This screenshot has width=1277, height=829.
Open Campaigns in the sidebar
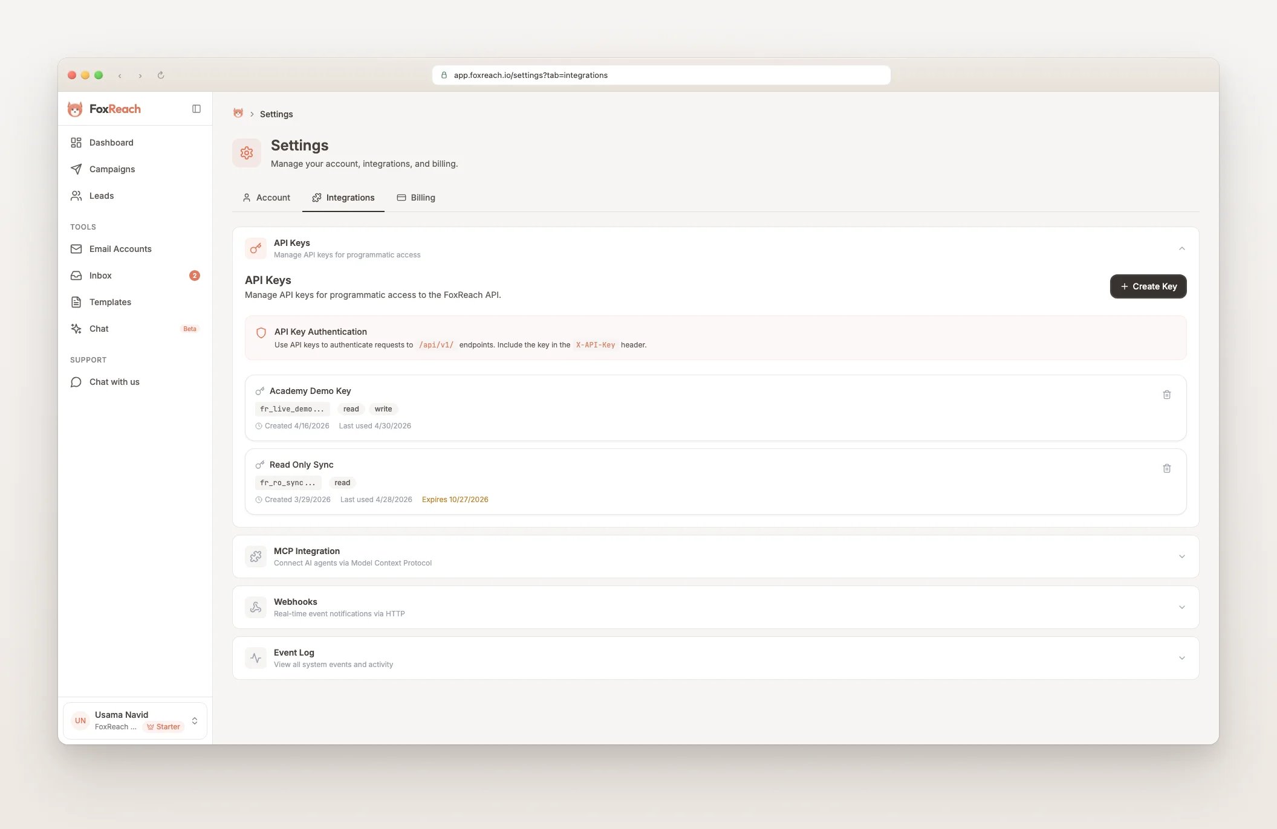[112, 169]
